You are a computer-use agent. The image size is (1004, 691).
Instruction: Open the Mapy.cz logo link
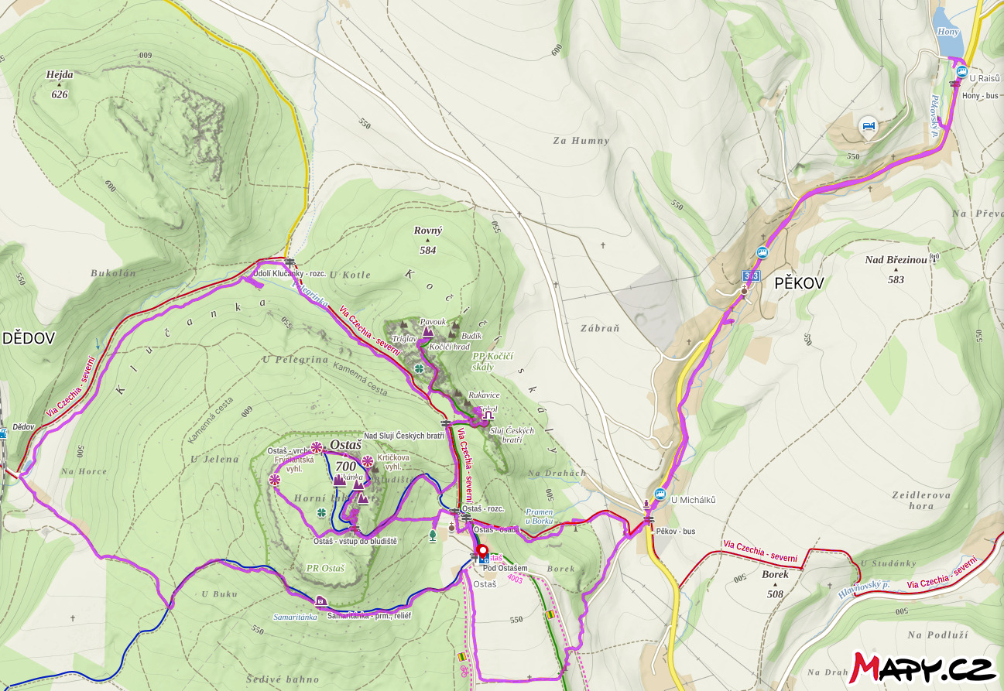click(923, 666)
